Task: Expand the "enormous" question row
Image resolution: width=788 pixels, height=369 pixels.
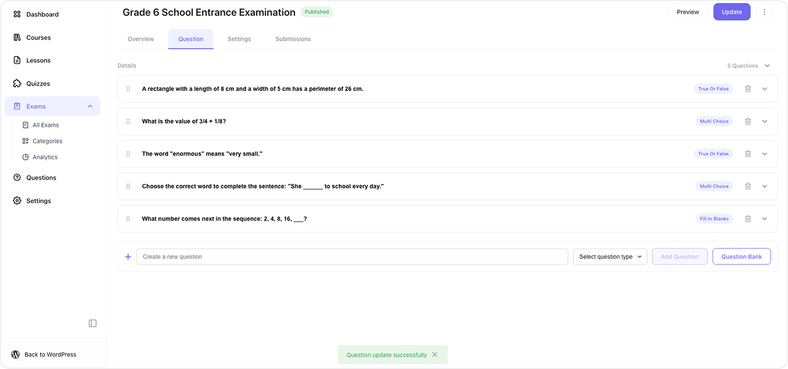Action: (765, 154)
